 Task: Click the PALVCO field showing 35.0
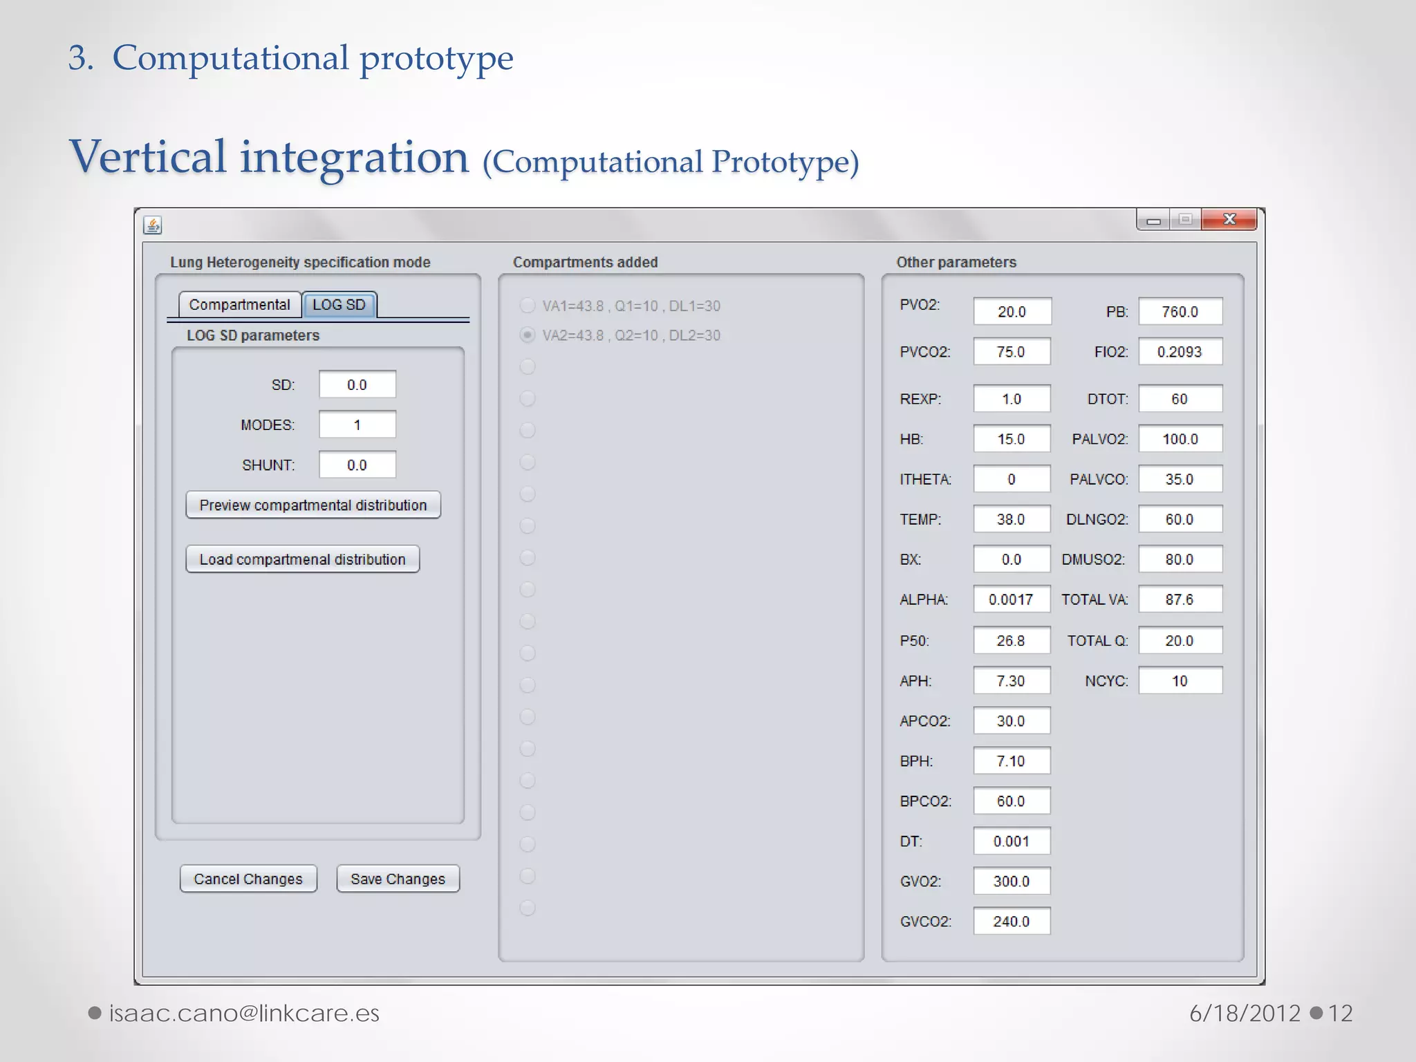(1180, 478)
